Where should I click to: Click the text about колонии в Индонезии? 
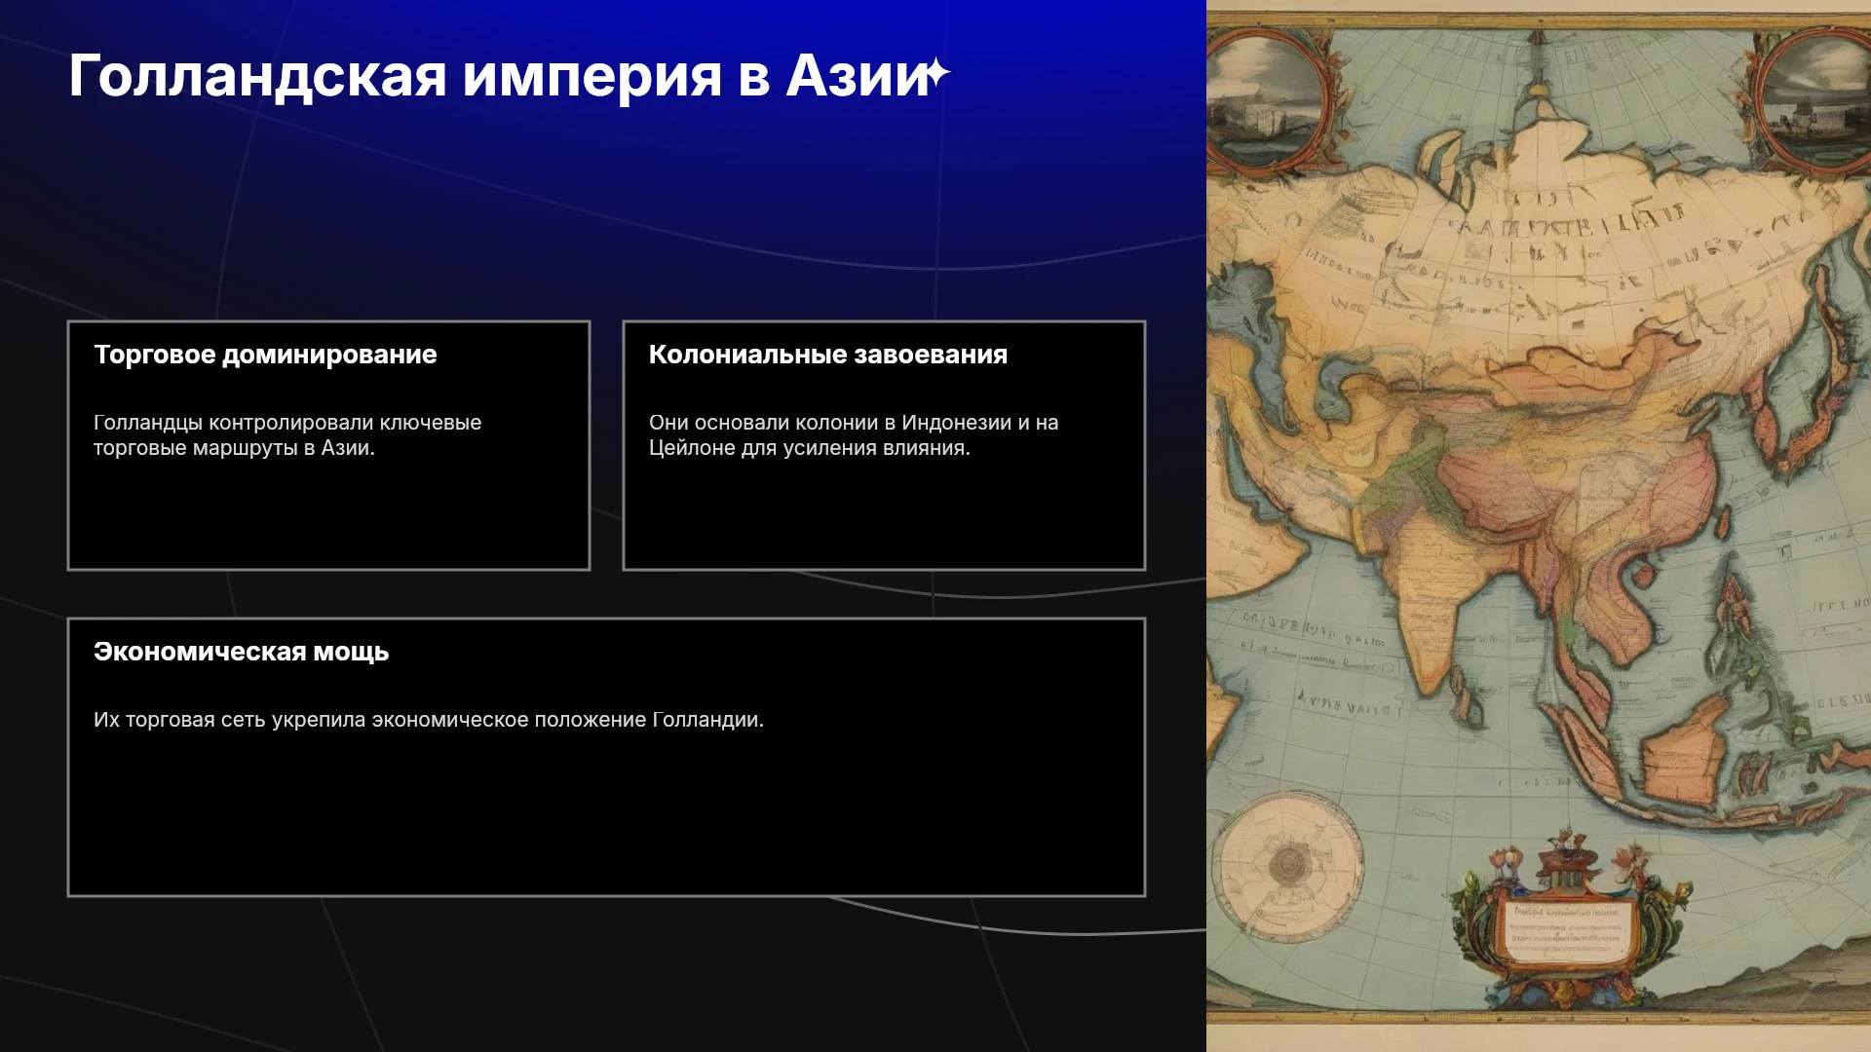click(854, 435)
